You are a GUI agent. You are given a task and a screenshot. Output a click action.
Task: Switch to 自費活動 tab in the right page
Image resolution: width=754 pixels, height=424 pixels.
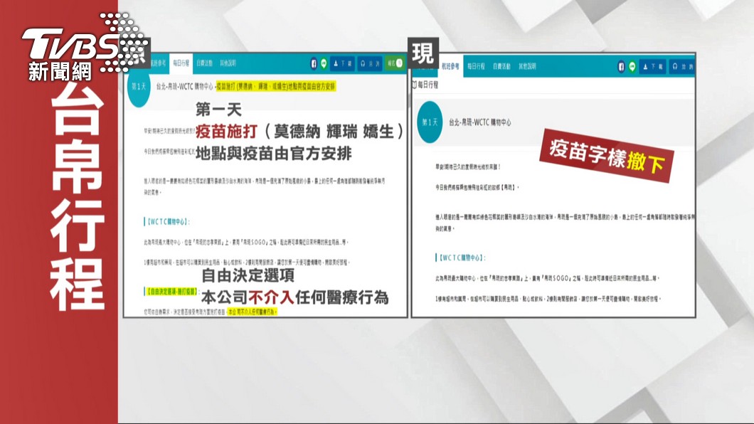tap(501, 66)
